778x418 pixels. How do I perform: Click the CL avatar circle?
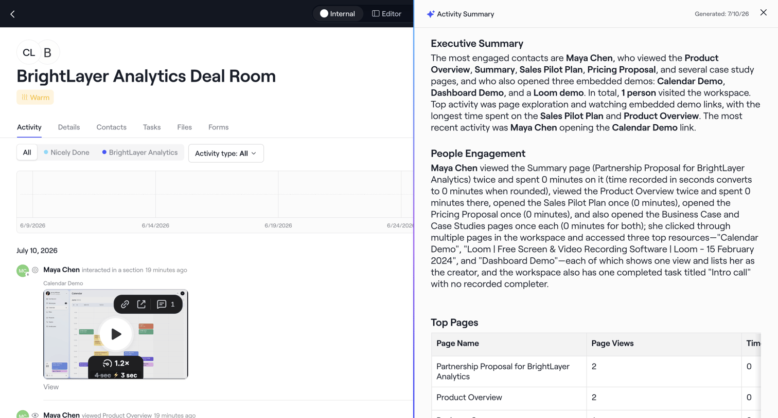29,52
